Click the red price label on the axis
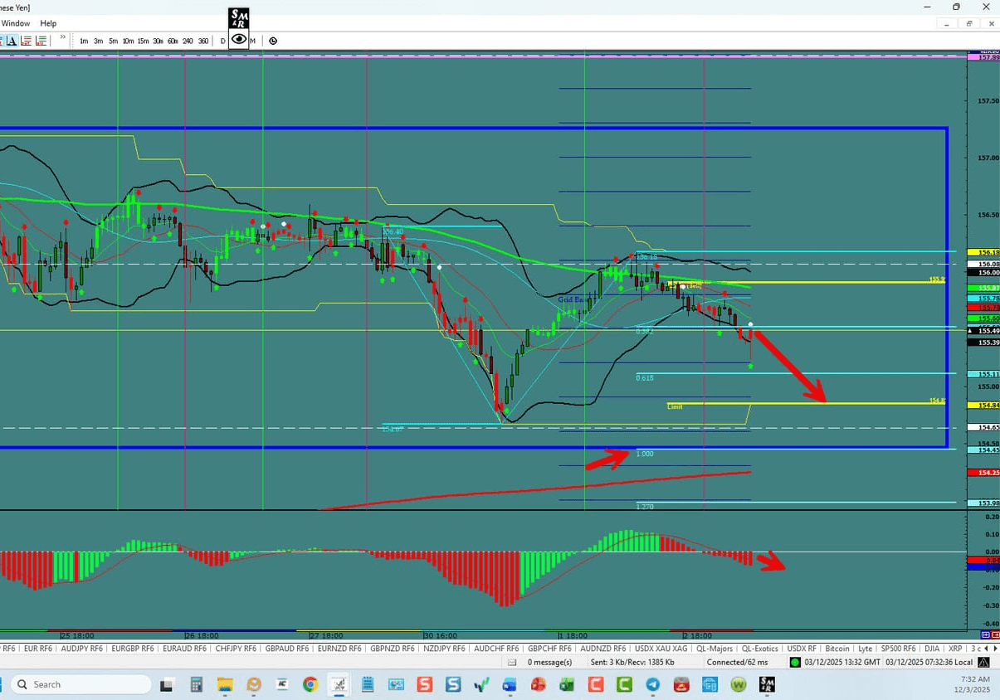Viewport: 1000px width, 700px height. [983, 472]
